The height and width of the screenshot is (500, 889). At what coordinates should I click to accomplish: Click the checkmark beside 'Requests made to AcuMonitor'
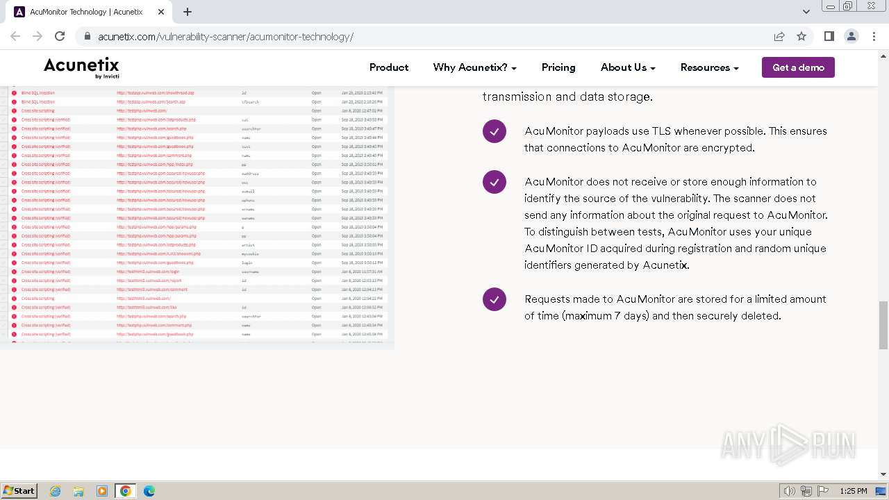click(495, 299)
